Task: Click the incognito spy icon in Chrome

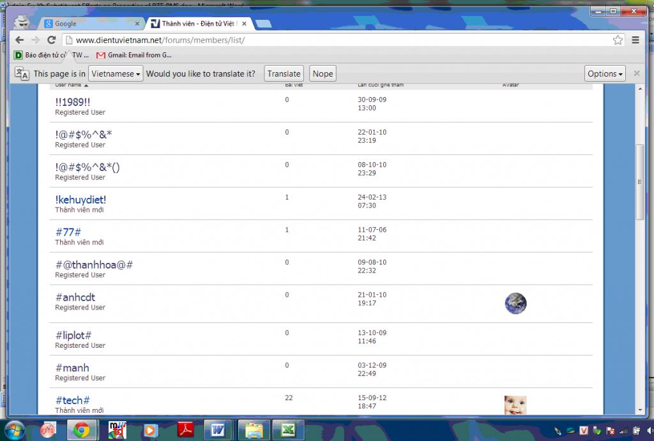Action: click(22, 22)
